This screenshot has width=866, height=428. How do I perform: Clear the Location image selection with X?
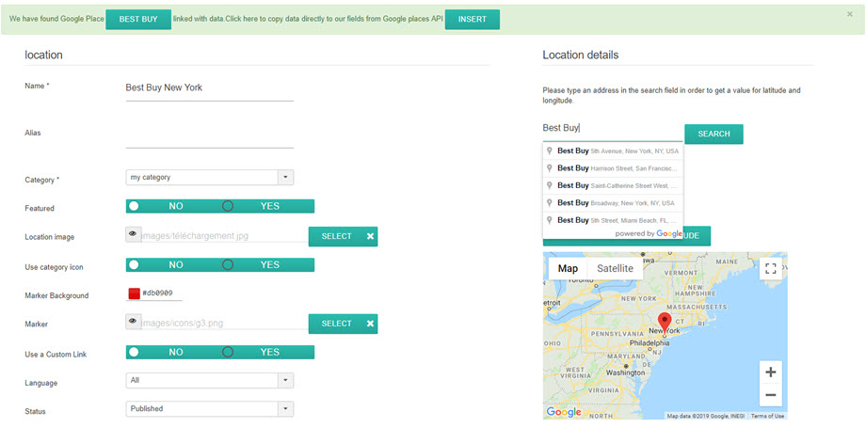[x=371, y=236]
